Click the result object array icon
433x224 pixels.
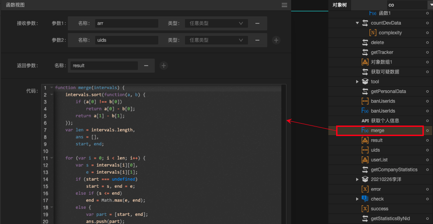coord(365,140)
